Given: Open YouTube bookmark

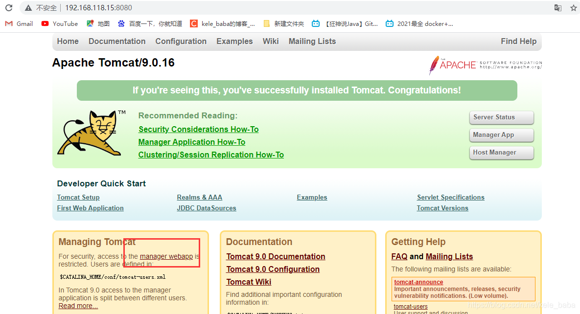Looking at the screenshot, I should 60,23.
